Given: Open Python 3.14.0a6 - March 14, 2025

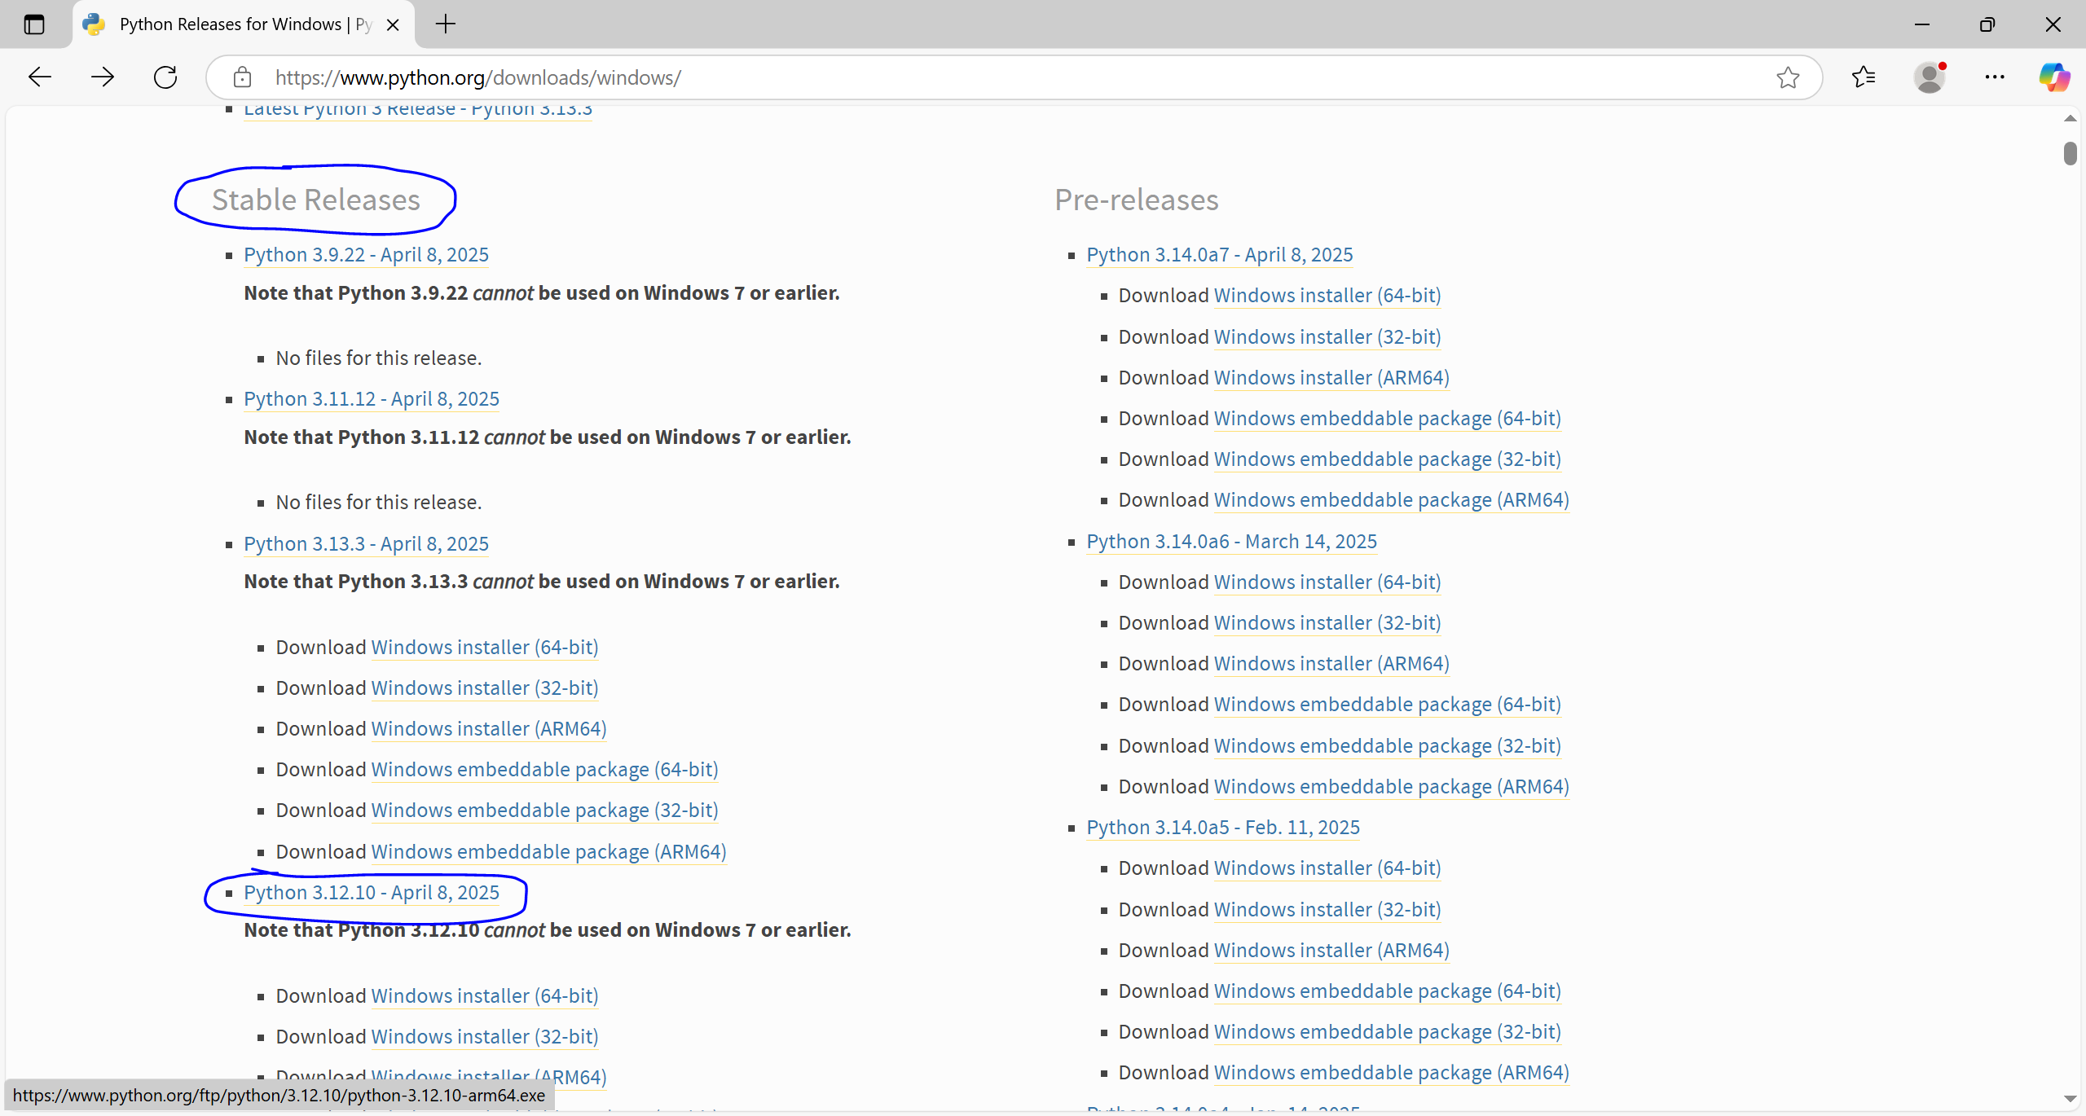Looking at the screenshot, I should coord(1232,542).
